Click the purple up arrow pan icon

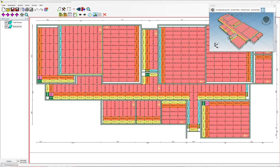pyautogui.click(x=17, y=15)
